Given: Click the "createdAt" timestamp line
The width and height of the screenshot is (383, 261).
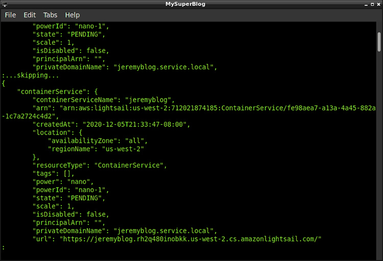Looking at the screenshot, I should (111, 124).
